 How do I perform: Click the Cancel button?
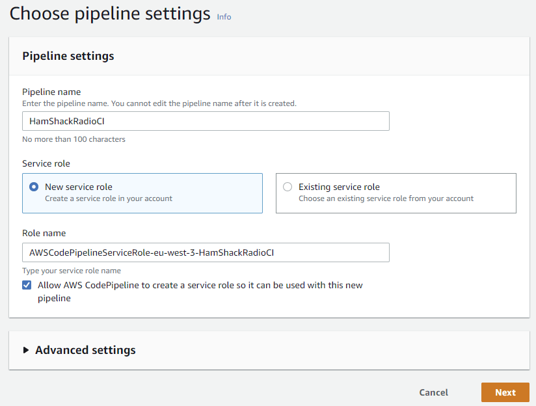point(433,392)
